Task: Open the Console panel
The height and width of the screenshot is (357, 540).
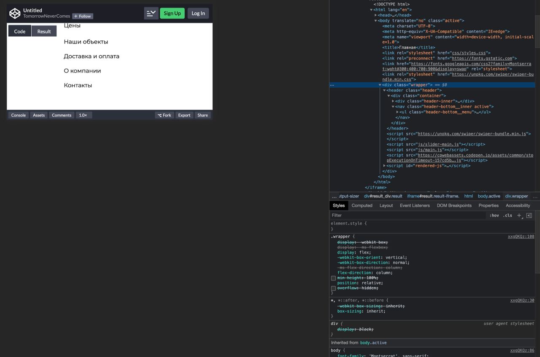Action: pyautogui.click(x=19, y=115)
